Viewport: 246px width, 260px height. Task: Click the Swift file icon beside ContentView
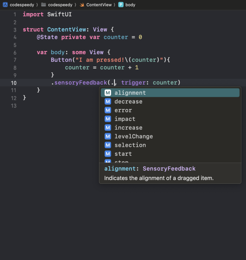coord(82,5)
